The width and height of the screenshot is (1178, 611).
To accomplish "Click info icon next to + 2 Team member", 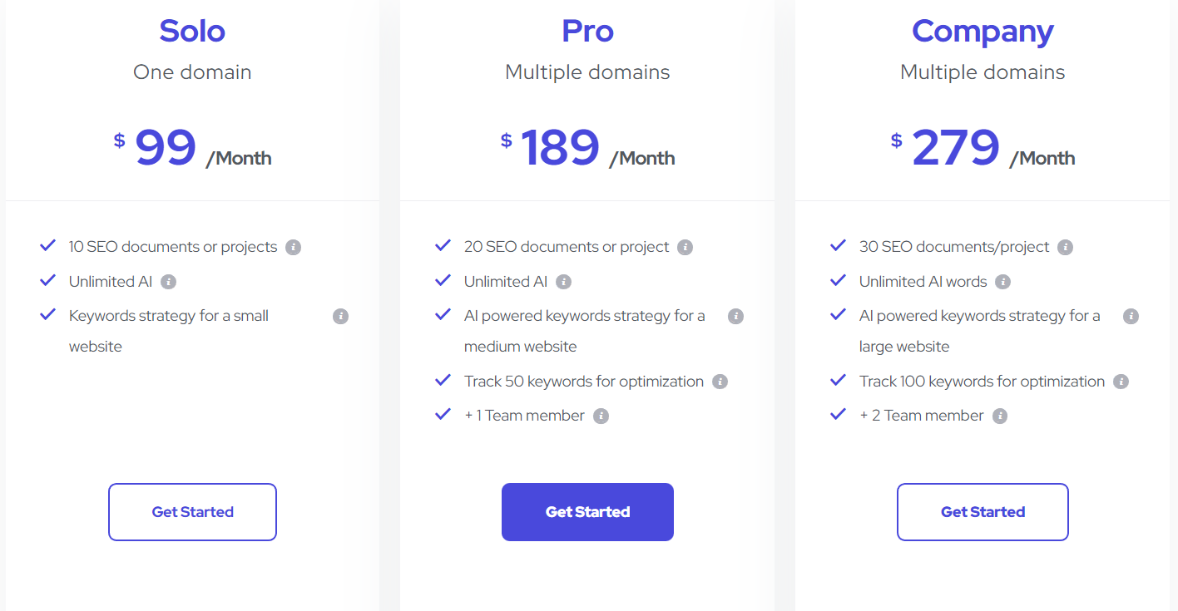I will 1000,416.
